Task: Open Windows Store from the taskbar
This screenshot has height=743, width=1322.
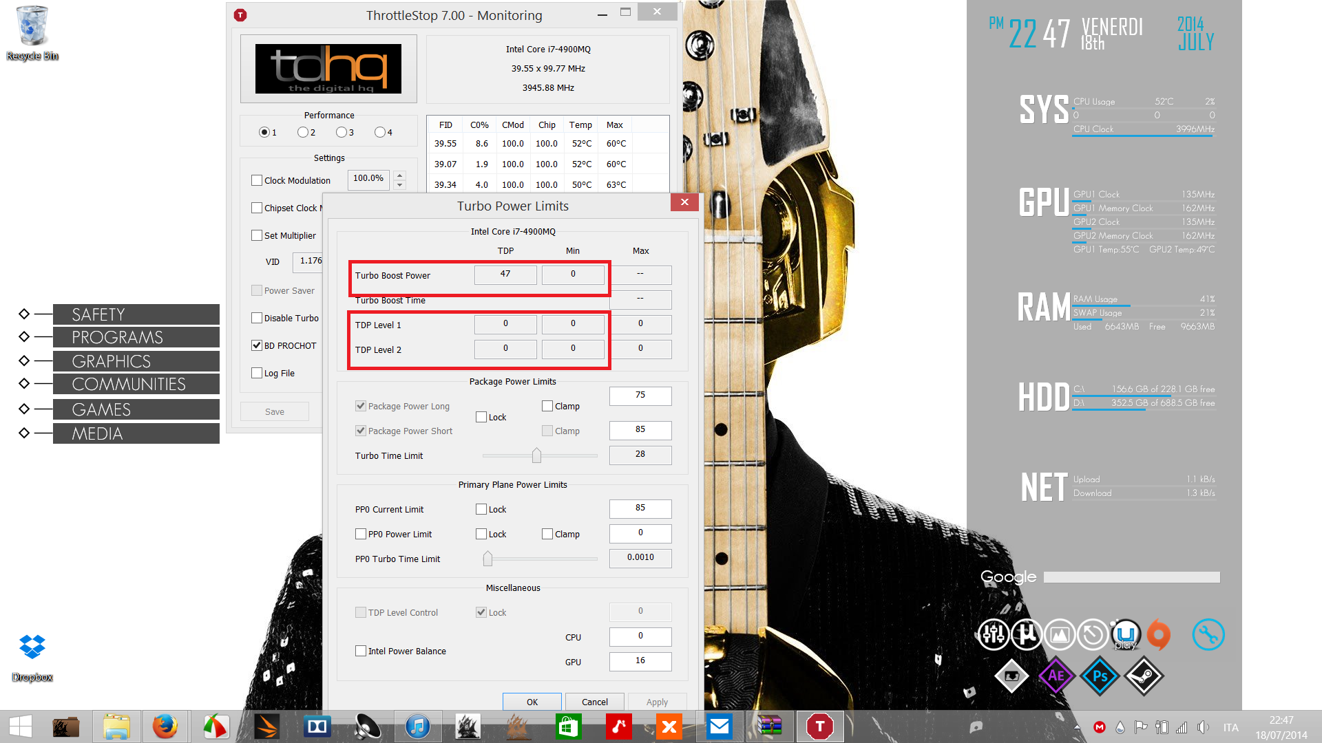Action: [x=568, y=726]
